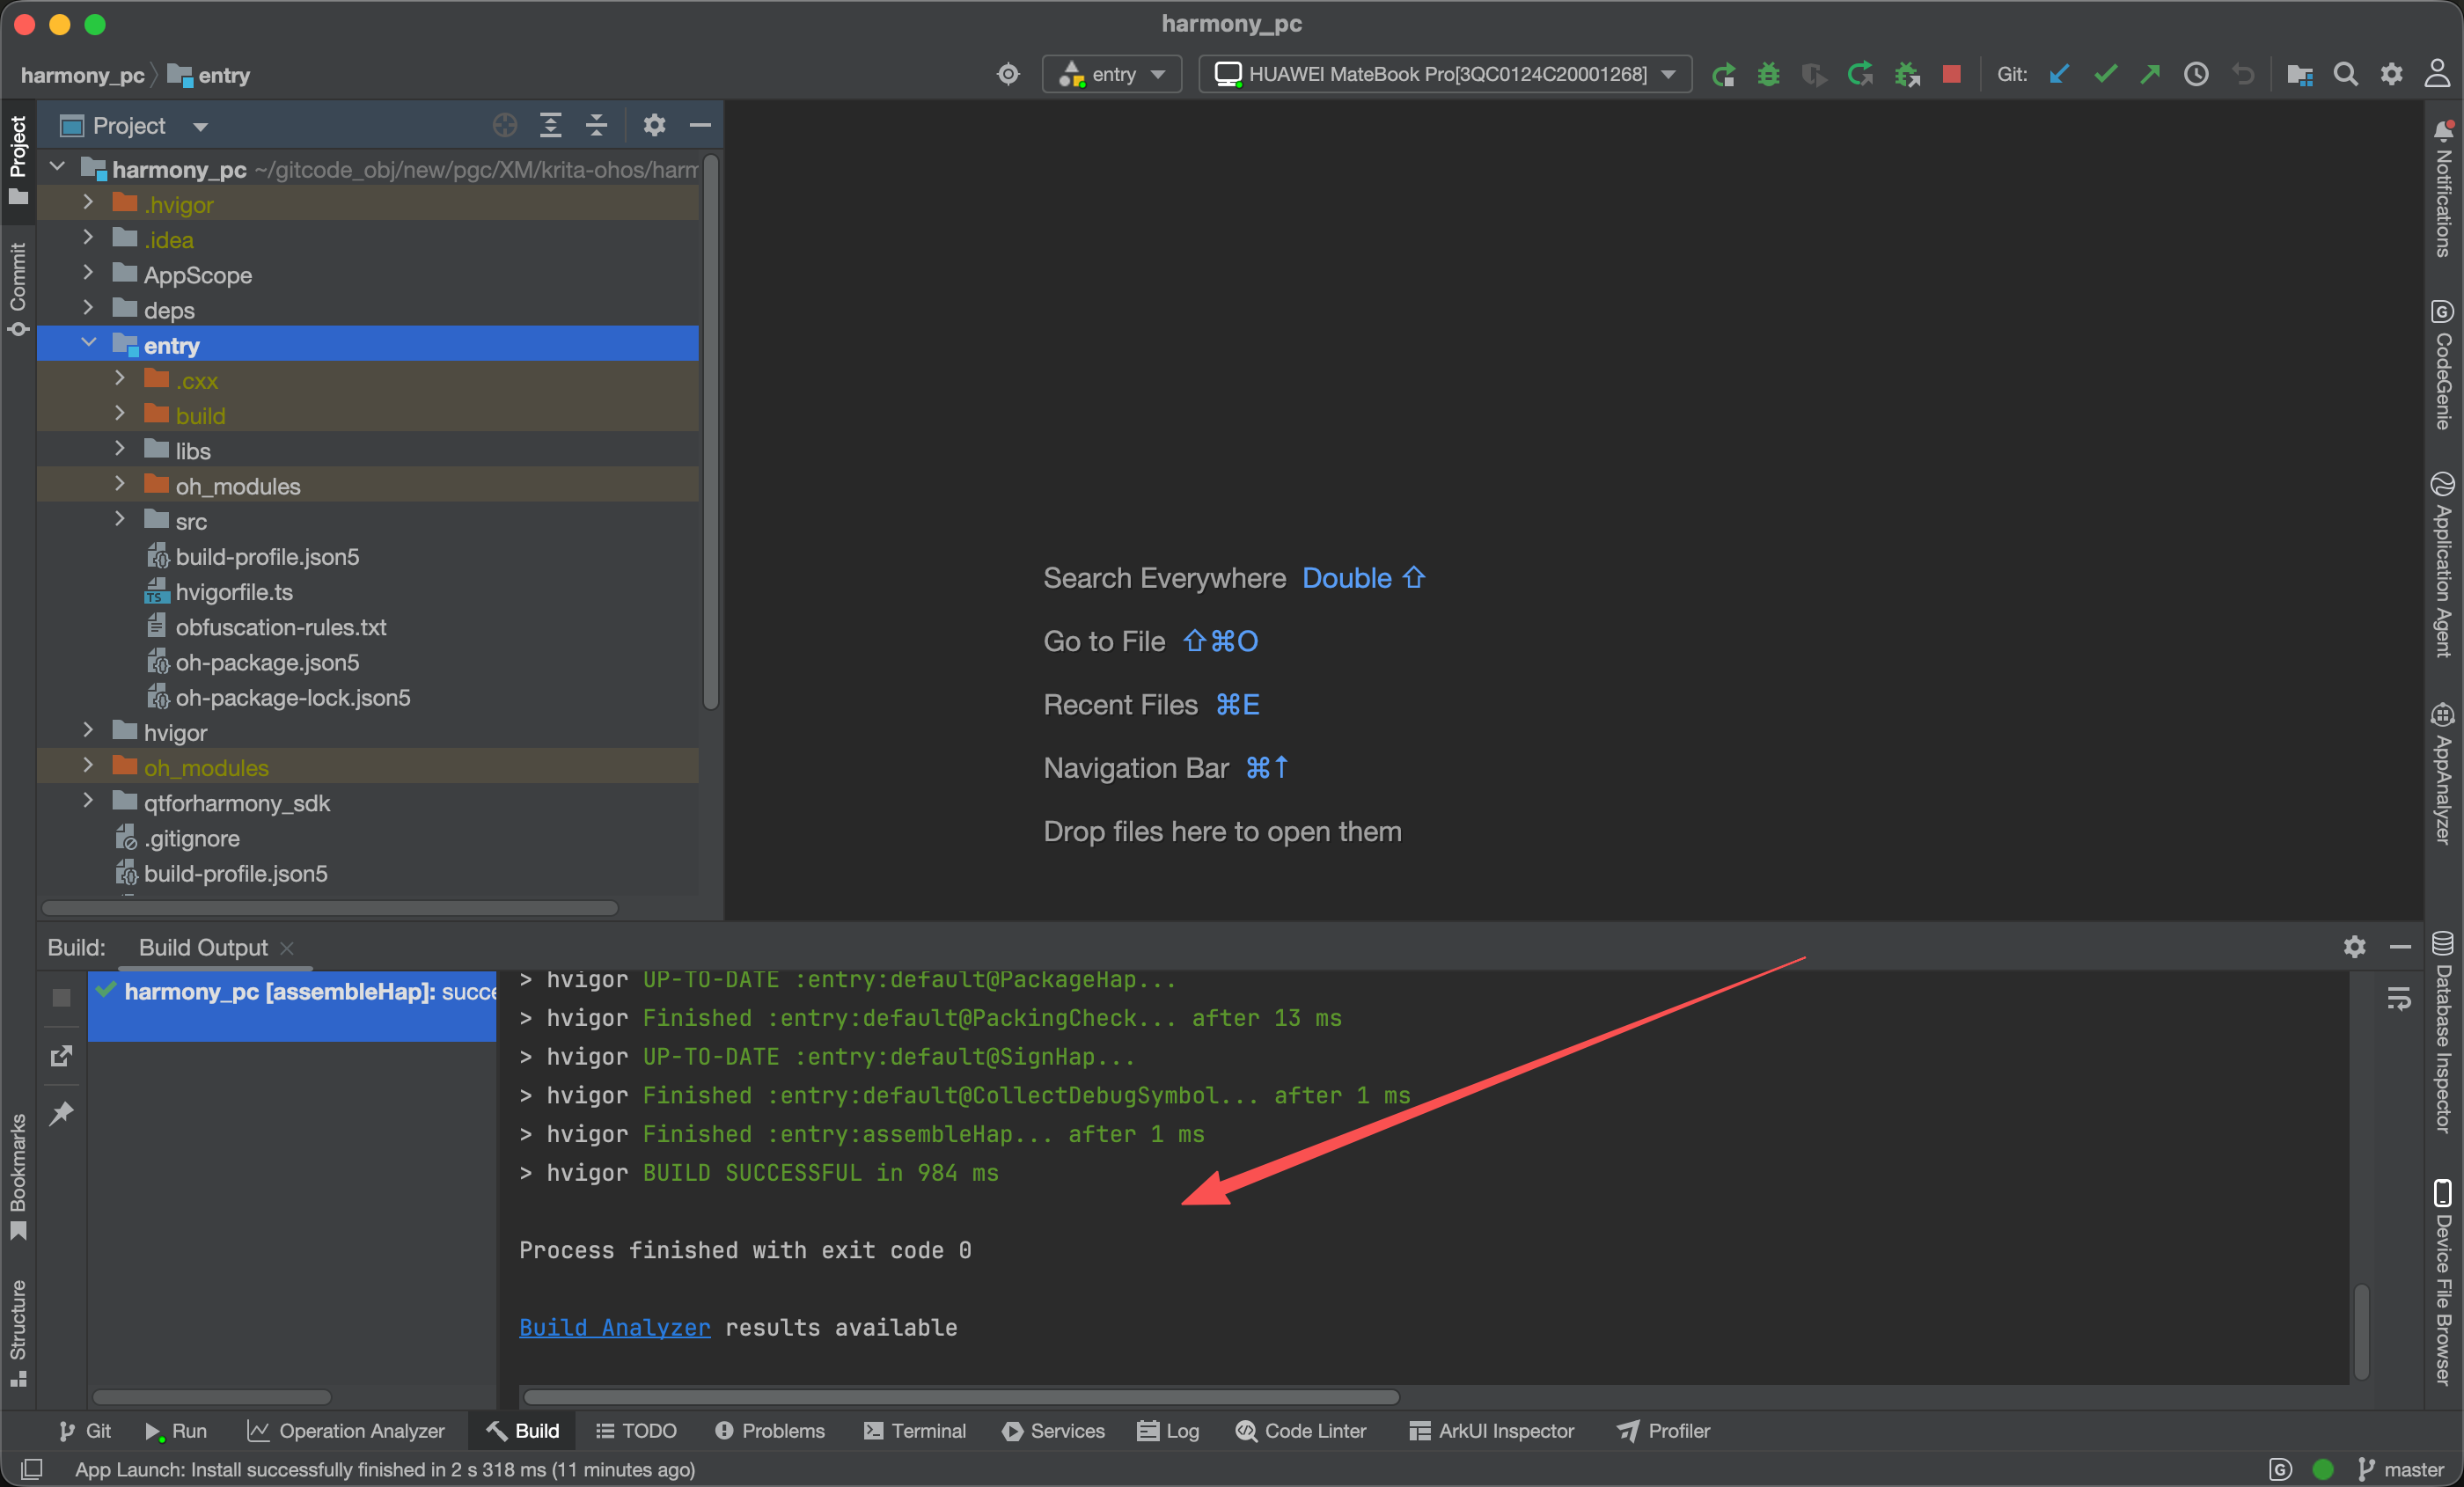Open the Git tool window tab
The image size is (2464, 1487).
point(84,1430)
